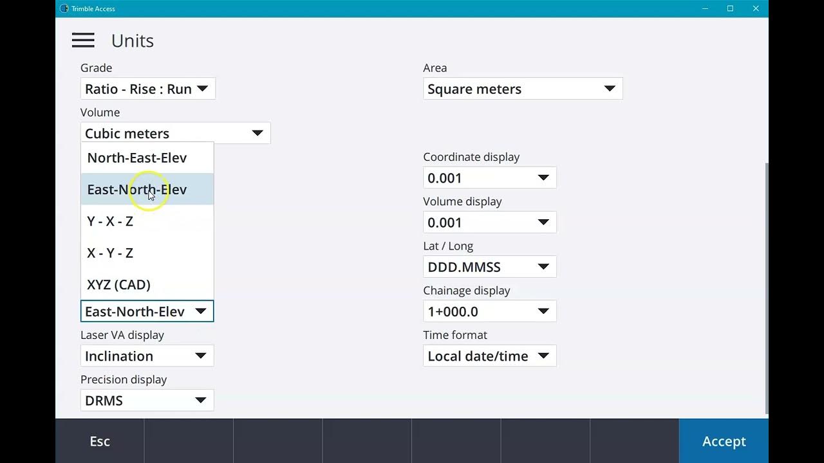Select X - Y - Z coordinate order

(110, 253)
